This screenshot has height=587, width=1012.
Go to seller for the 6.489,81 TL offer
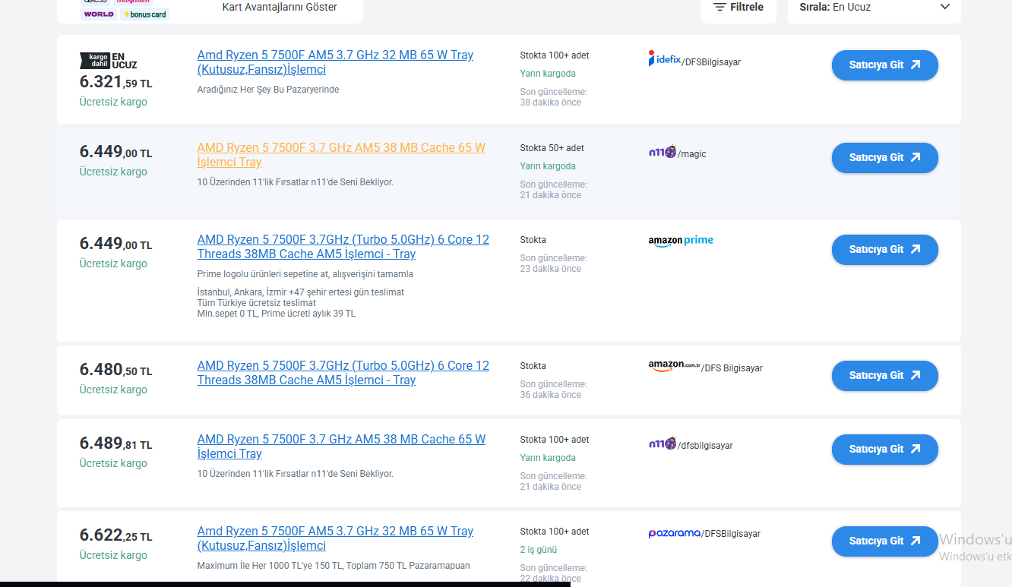[x=885, y=449]
